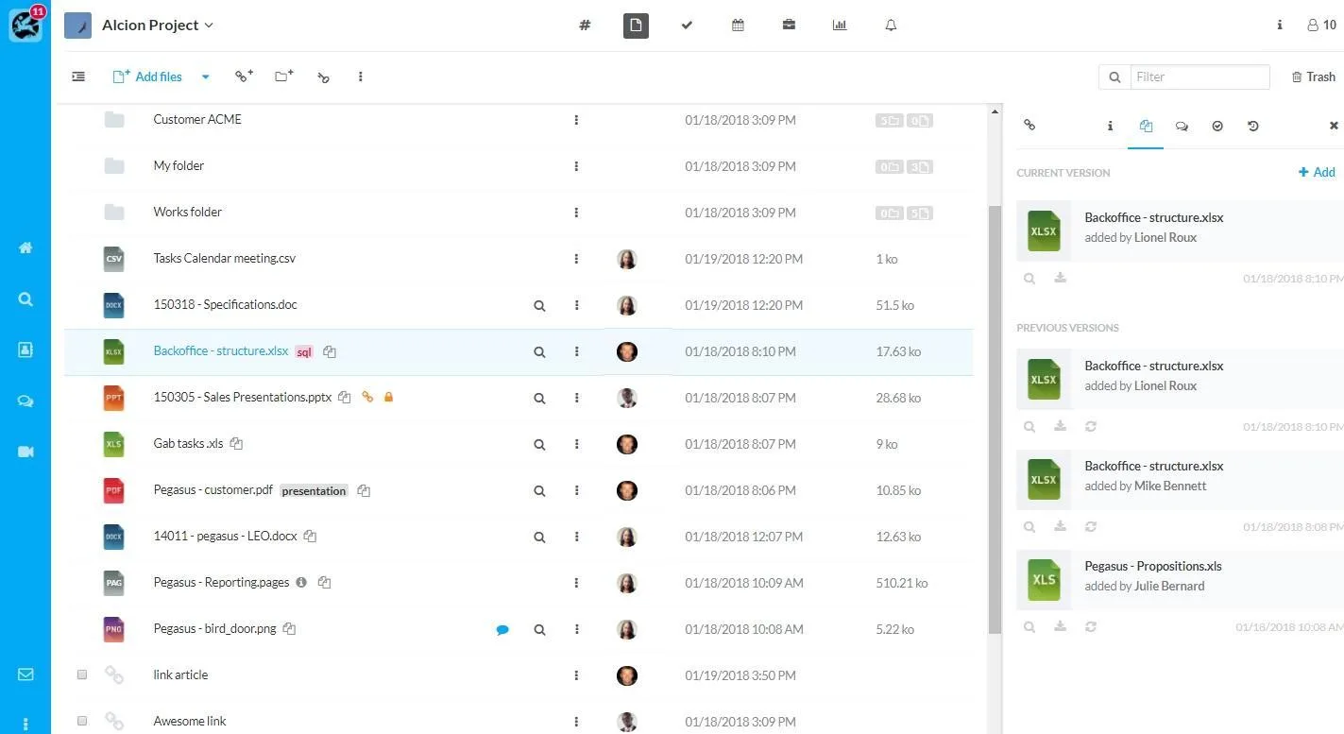The width and height of the screenshot is (1344, 734).
Task: Tick the checkbox for link article
Action: [x=82, y=674]
